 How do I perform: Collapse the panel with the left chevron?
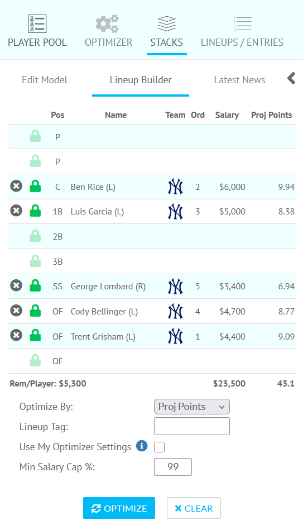pyautogui.click(x=291, y=79)
